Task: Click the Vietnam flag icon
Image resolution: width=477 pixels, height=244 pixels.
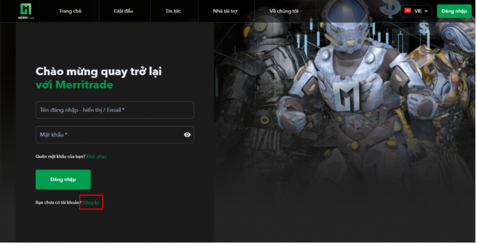Action: 408,11
